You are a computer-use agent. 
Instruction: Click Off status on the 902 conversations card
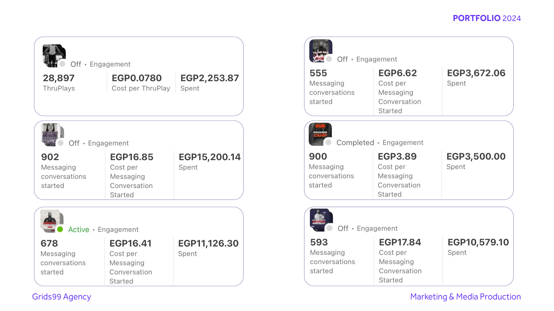[74, 143]
